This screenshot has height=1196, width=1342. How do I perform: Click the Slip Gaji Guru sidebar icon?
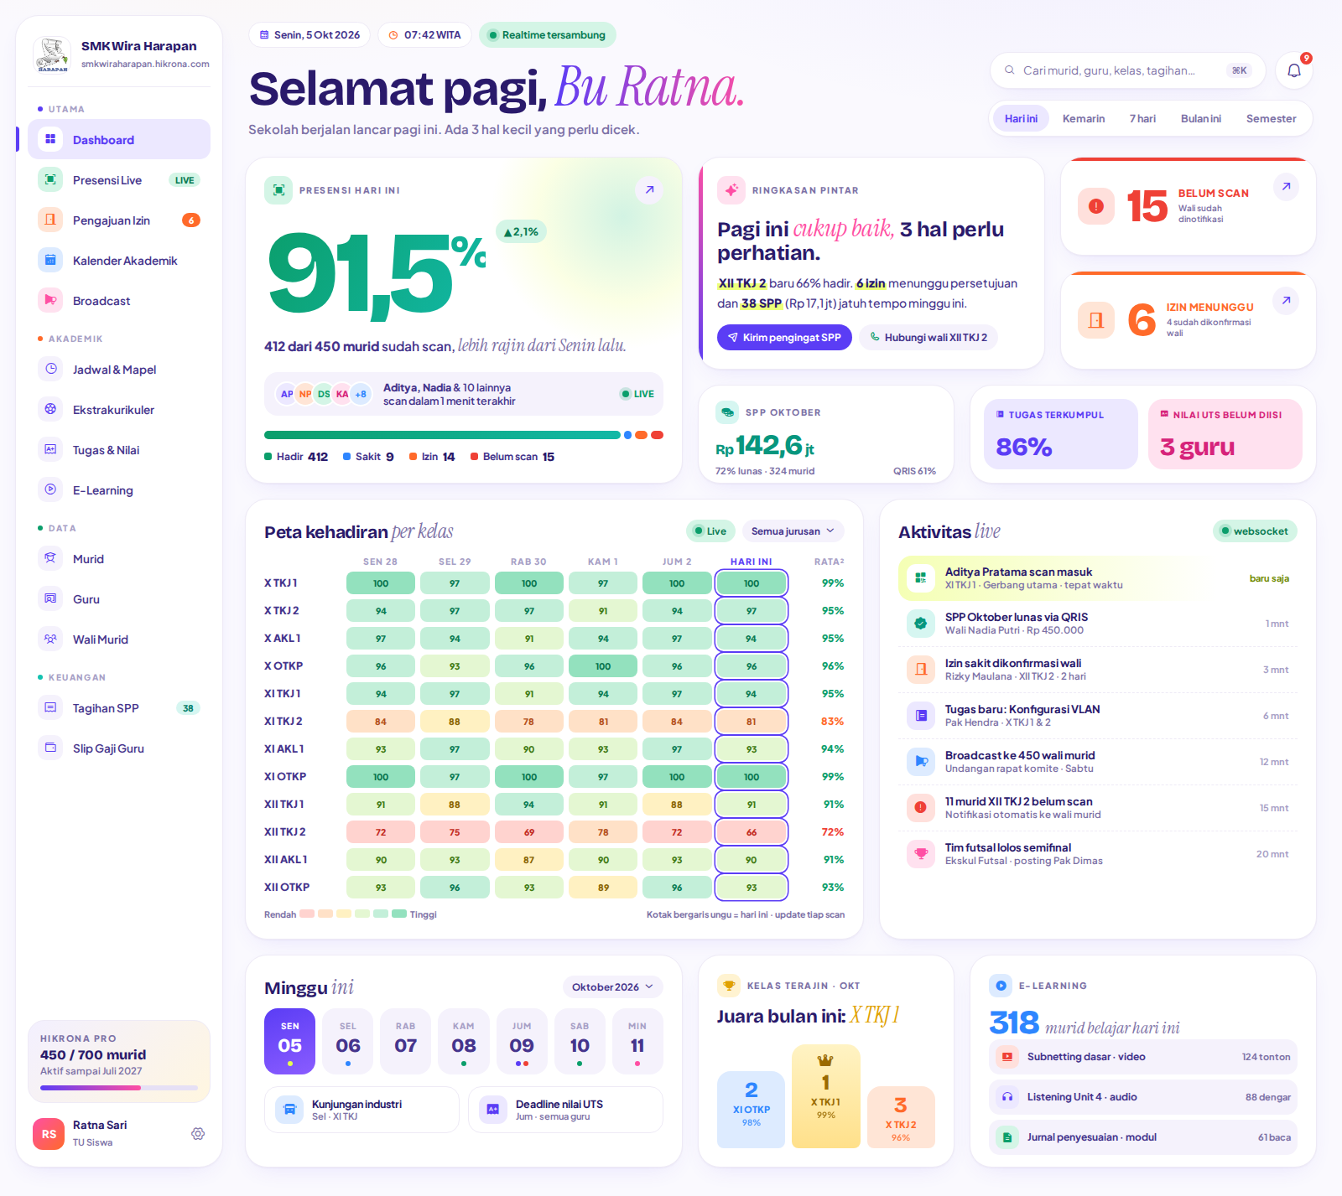tap(50, 748)
